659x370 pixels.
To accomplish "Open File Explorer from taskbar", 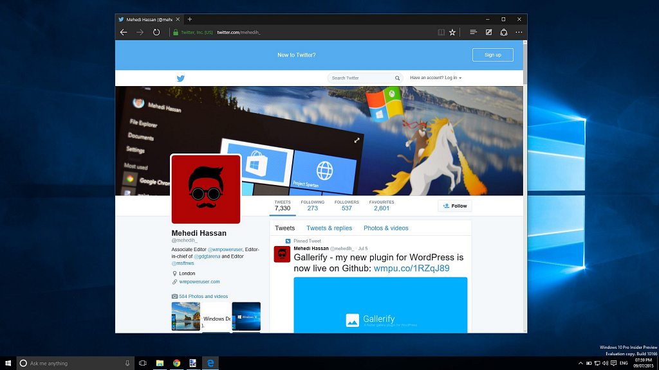I will [160, 364].
